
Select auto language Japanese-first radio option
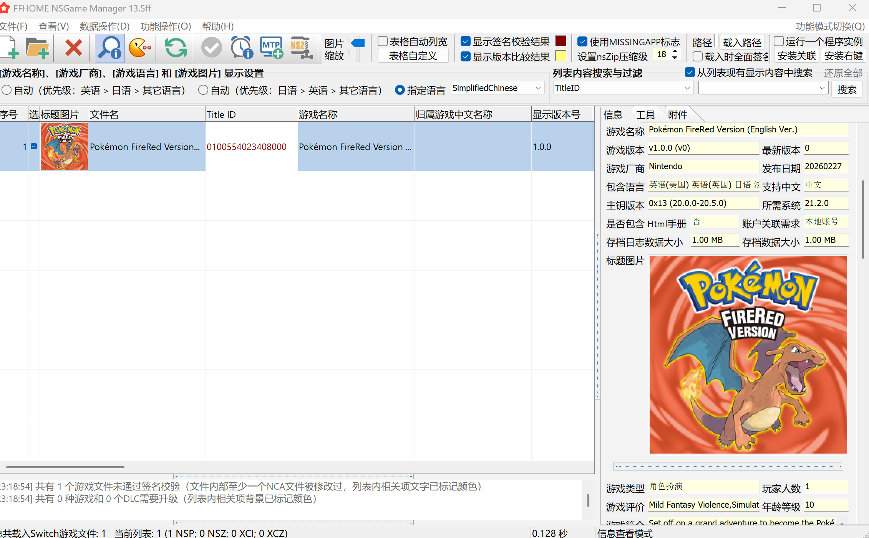[x=203, y=90]
